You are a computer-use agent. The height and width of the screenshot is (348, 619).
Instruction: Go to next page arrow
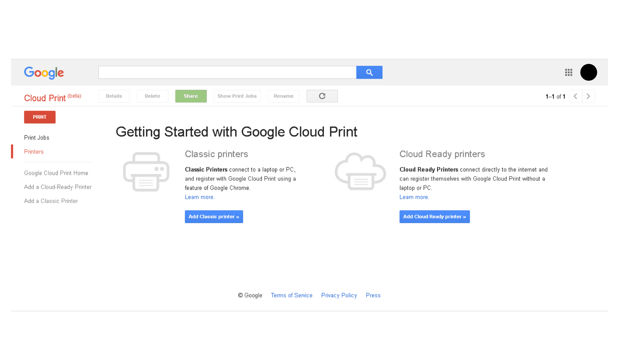(588, 96)
